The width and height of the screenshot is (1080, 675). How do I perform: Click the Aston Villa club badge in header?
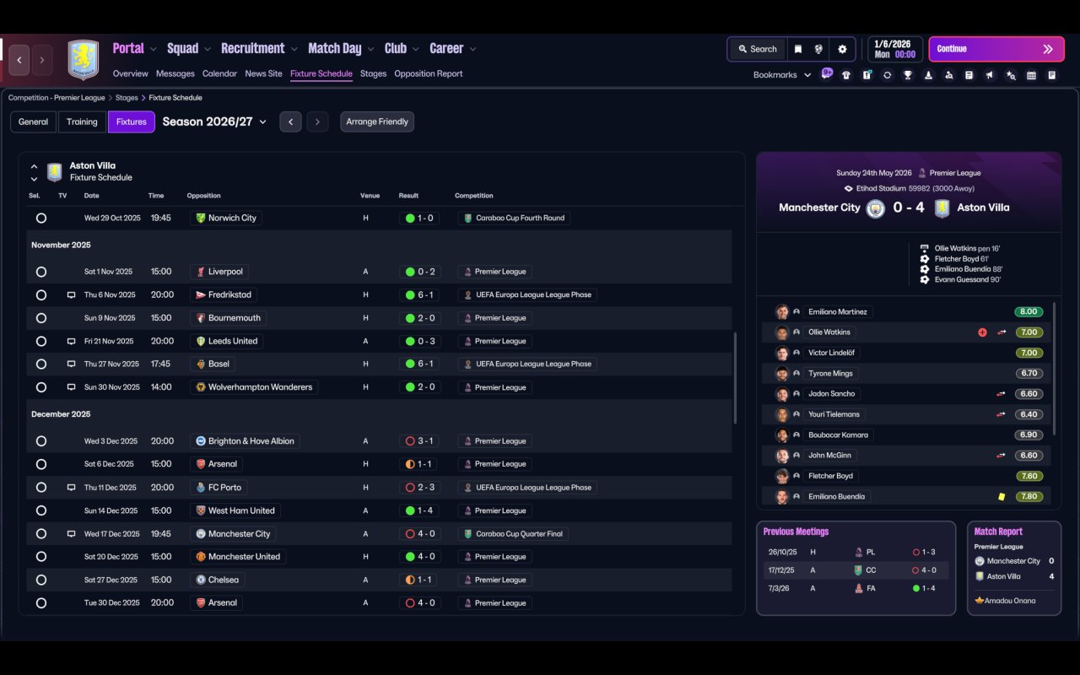click(84, 60)
